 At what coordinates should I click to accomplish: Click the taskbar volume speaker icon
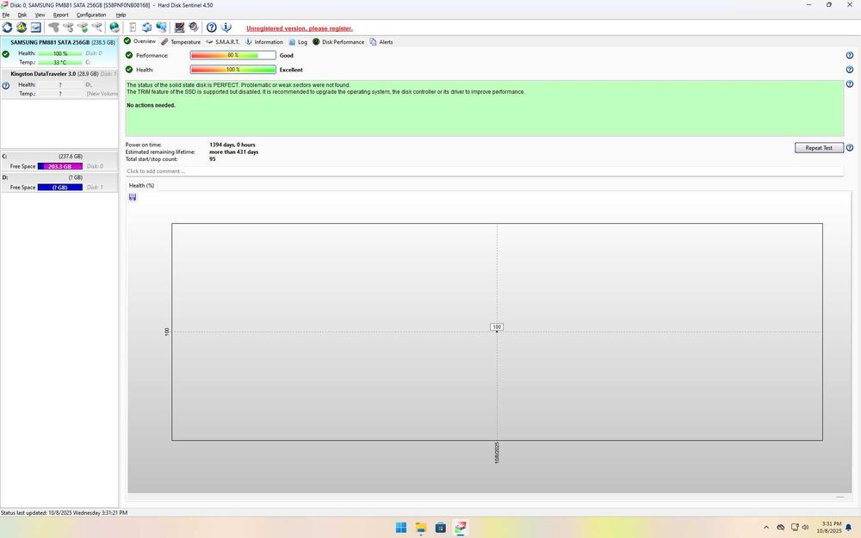click(x=806, y=528)
